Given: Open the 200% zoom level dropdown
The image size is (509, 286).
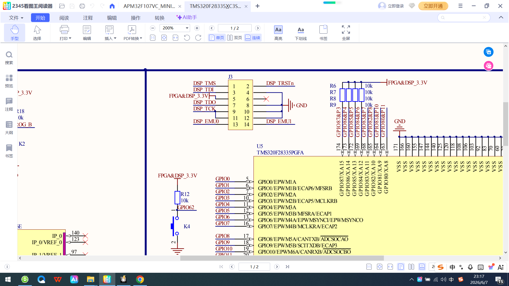Looking at the screenshot, I should click(187, 28).
